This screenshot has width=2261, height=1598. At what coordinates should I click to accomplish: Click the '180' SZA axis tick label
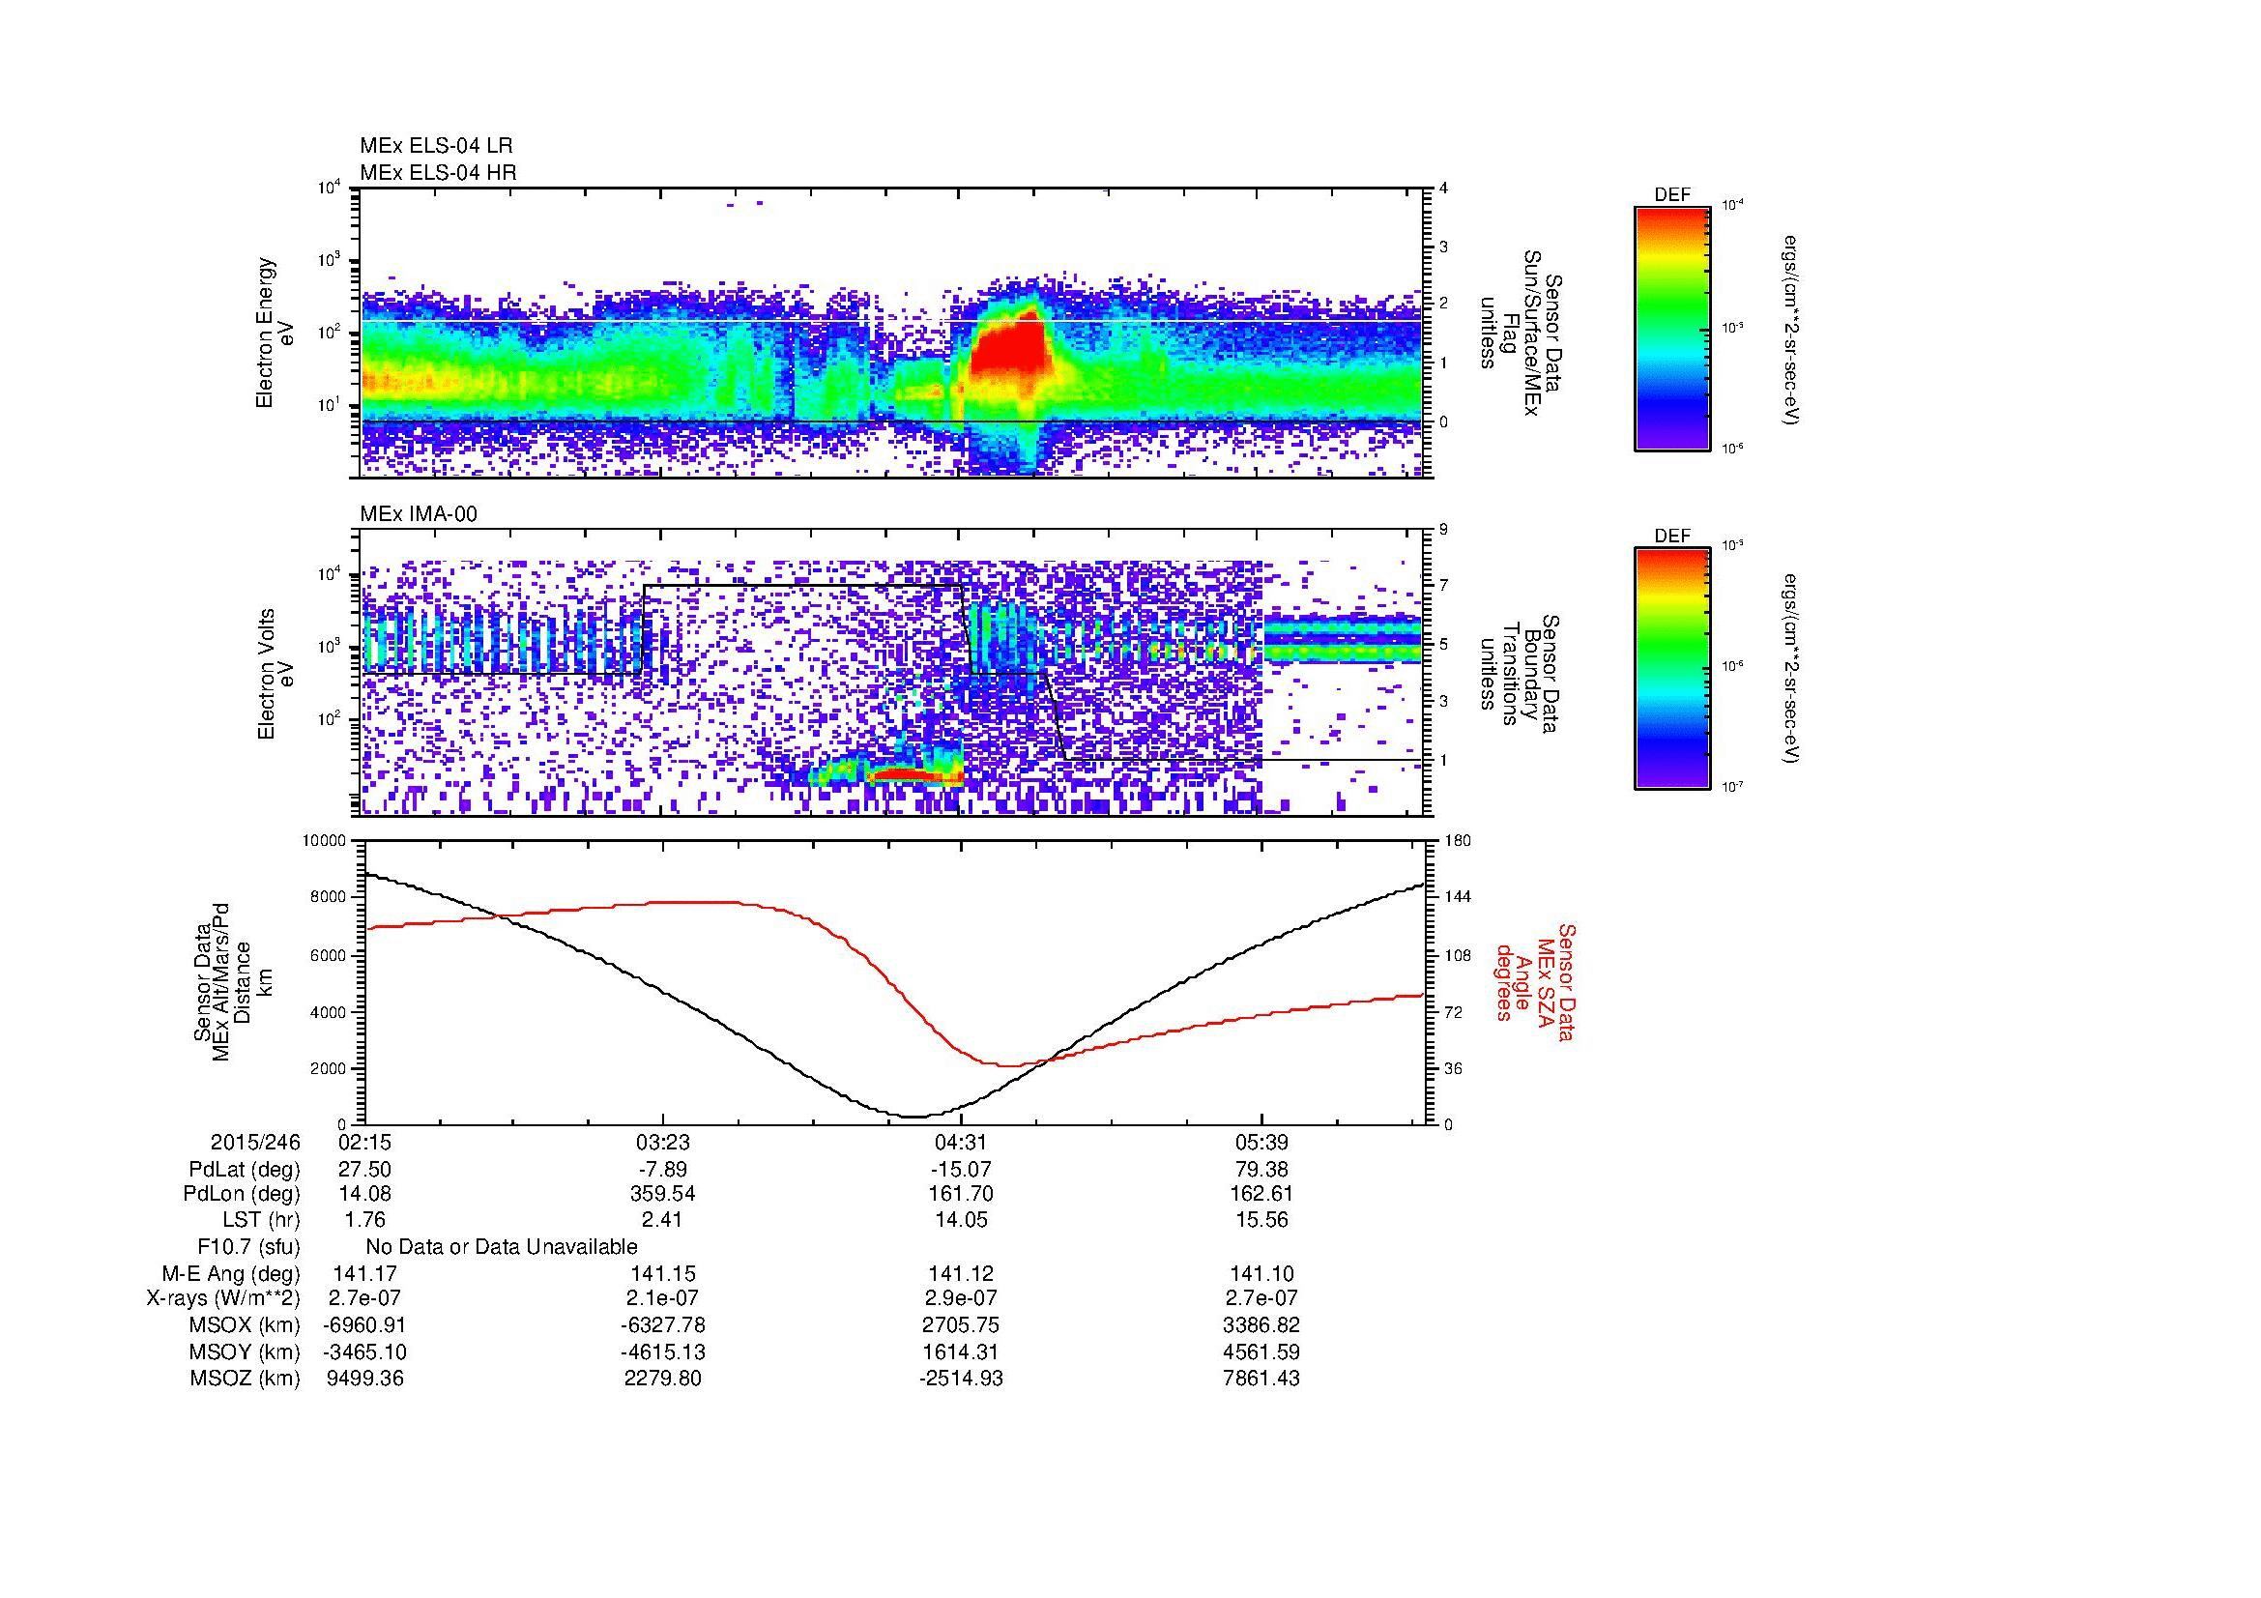tap(1458, 841)
